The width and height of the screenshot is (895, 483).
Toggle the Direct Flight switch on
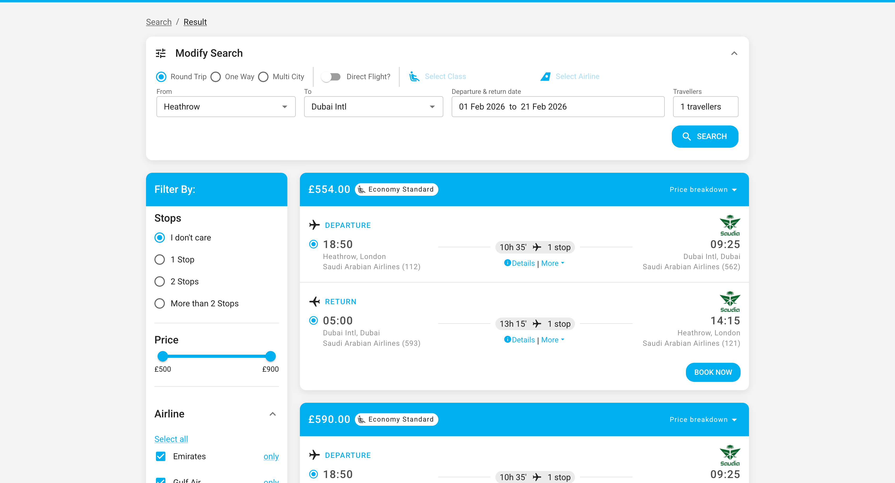331,77
